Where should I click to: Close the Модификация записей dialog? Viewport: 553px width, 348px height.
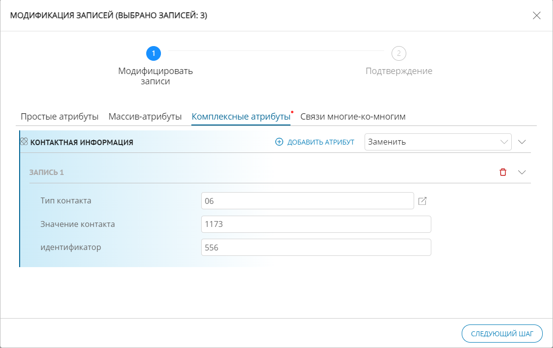point(536,15)
